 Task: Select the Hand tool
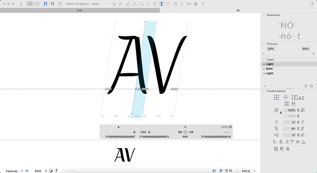click(x=175, y=4)
